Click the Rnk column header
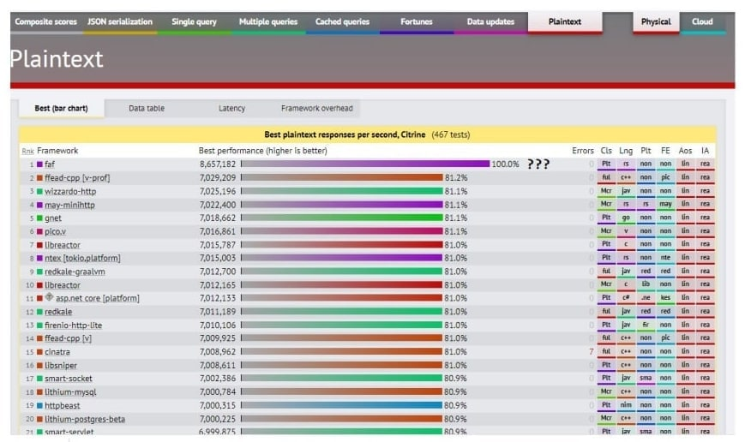This screenshot has height=442, width=745. (x=27, y=151)
